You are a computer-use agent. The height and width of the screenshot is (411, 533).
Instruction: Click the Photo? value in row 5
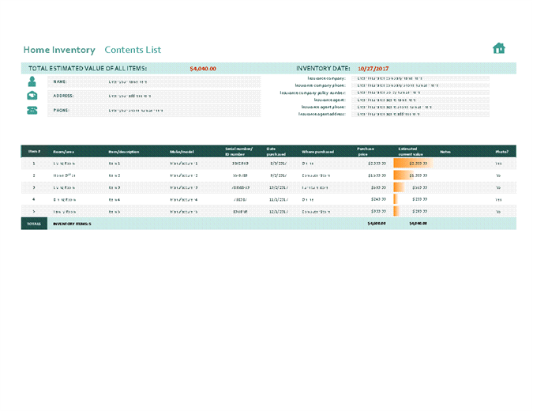(x=498, y=212)
